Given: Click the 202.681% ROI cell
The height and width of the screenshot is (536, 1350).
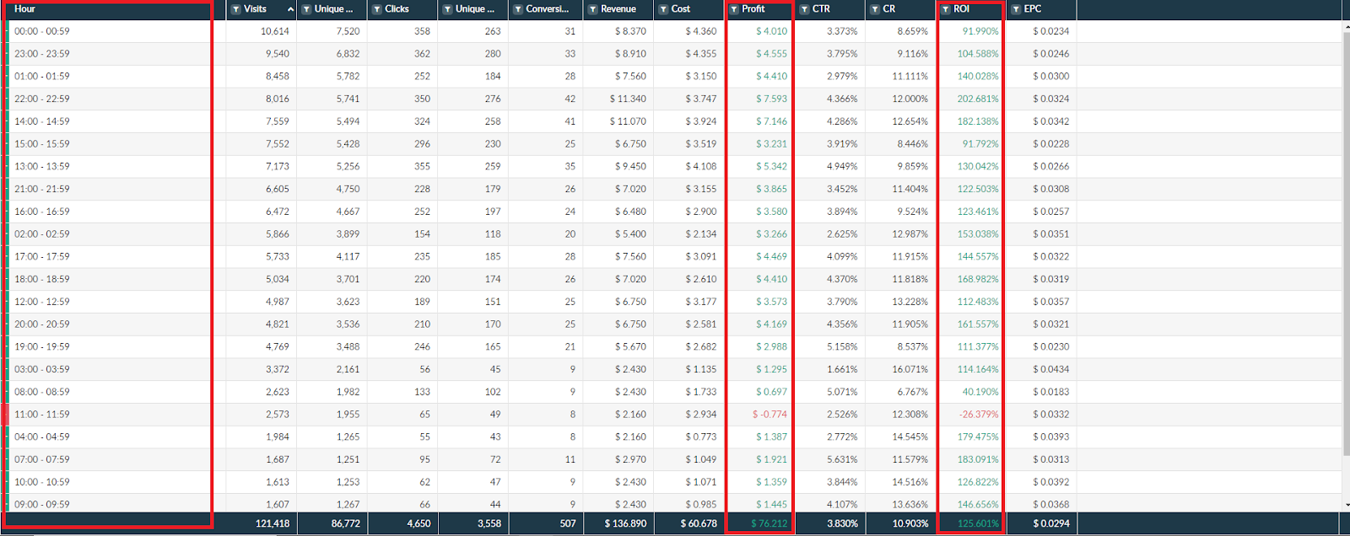Looking at the screenshot, I should 977,99.
